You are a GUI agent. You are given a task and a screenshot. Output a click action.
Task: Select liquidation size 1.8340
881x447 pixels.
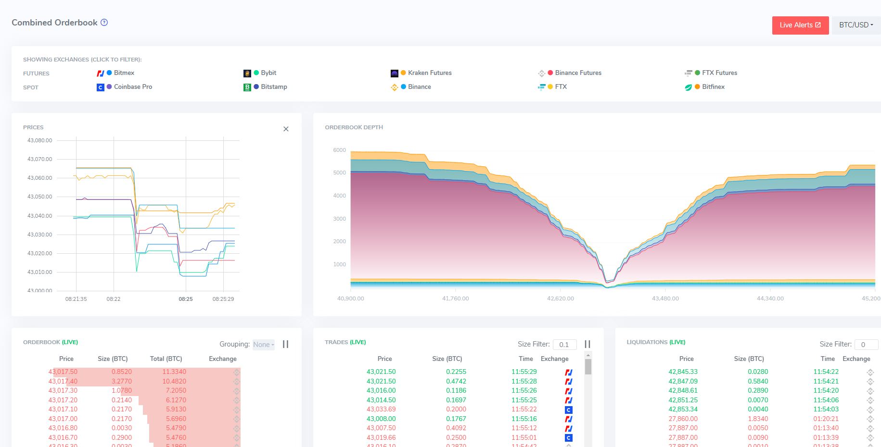pyautogui.click(x=758, y=419)
